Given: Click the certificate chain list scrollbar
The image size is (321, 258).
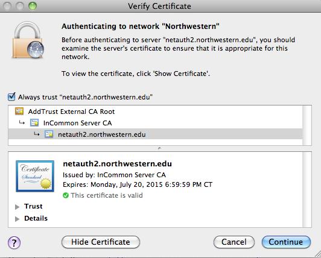Looking at the screenshot, I should (307, 125).
